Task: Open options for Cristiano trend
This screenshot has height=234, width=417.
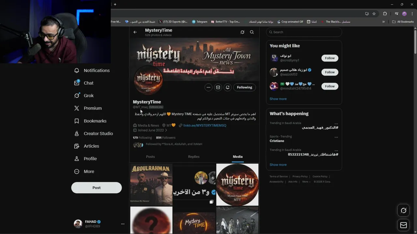Action: click(x=336, y=137)
